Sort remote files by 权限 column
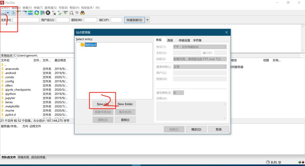The width and height of the screenshot is (305, 166). [266, 60]
